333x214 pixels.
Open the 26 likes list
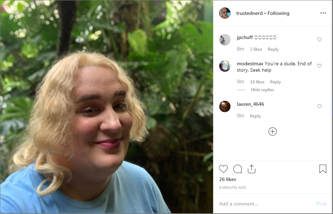pyautogui.click(x=227, y=179)
